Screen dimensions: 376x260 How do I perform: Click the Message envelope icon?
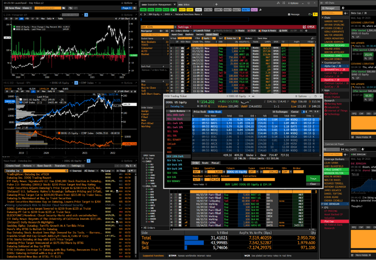[x=289, y=14]
